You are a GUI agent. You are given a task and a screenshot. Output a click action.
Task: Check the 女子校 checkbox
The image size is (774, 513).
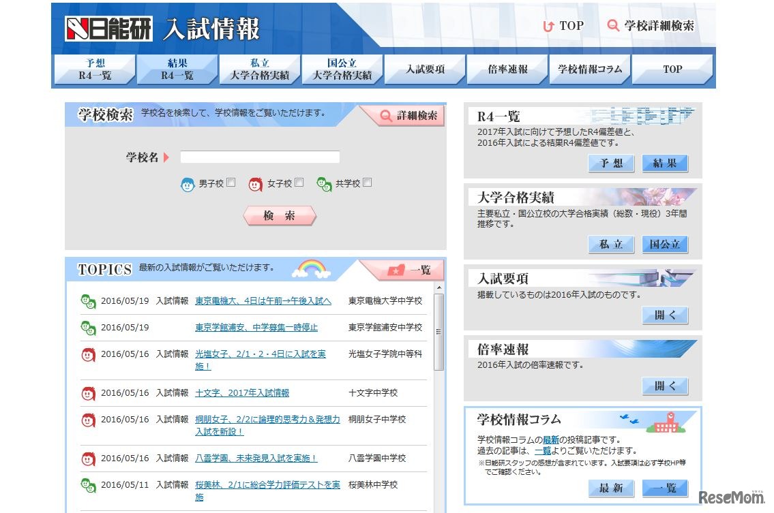(x=299, y=183)
